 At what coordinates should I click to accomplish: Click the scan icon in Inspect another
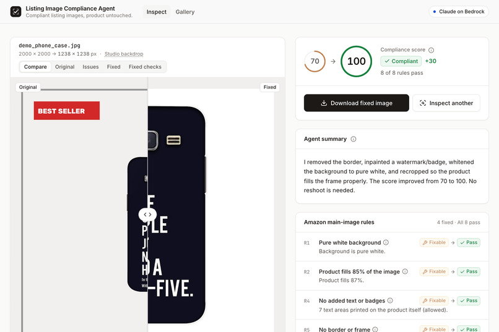click(x=423, y=103)
